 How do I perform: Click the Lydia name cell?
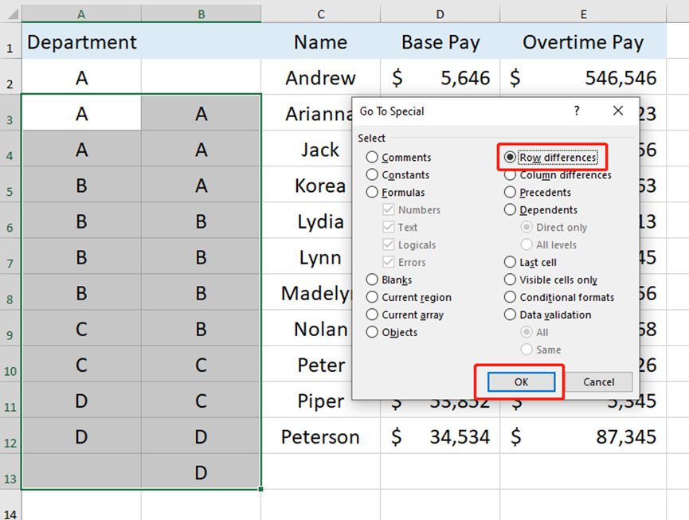(307, 221)
